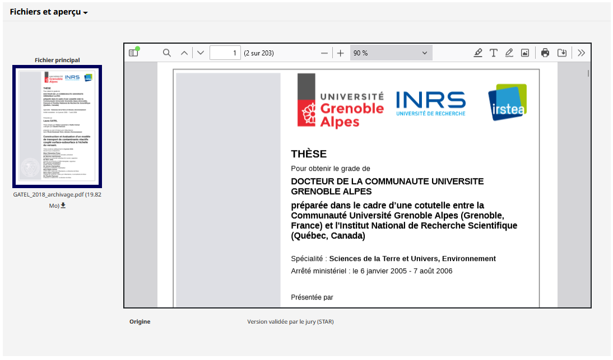Go to the previous PDF page
This screenshot has height=360, width=613.
(184, 53)
